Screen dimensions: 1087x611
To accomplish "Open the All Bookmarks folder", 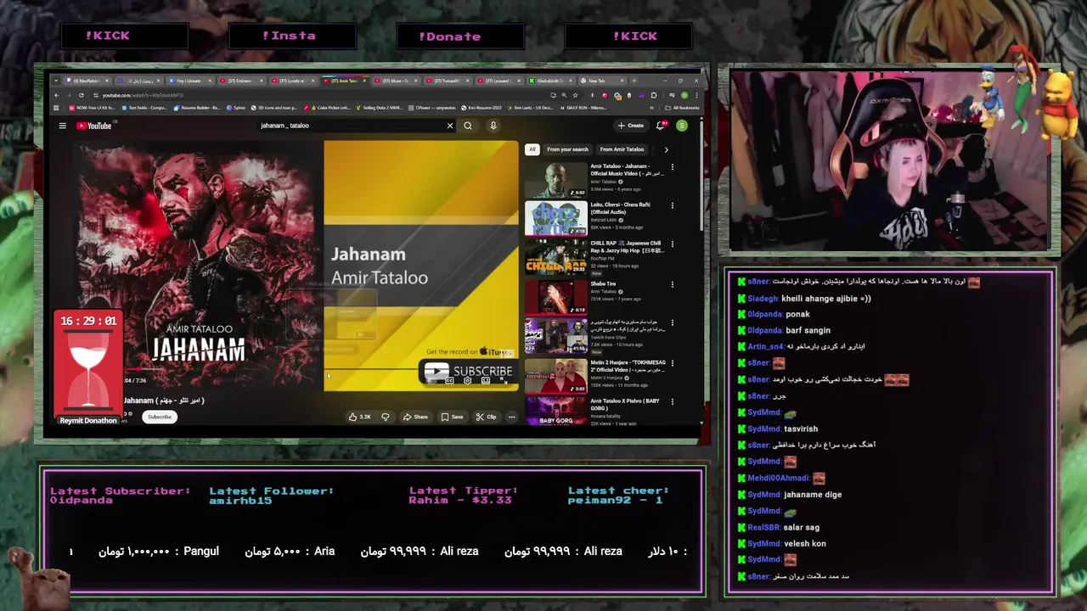I will pyautogui.click(x=683, y=108).
